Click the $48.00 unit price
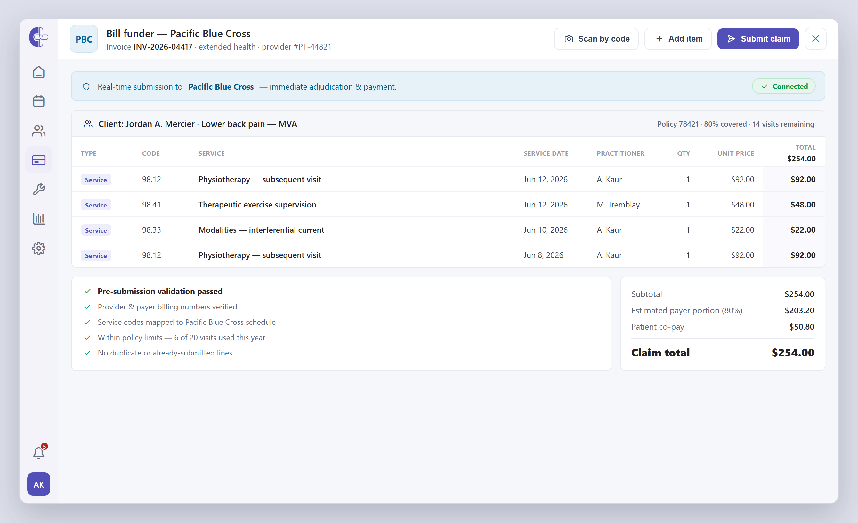Viewport: 858px width, 523px height. point(743,205)
